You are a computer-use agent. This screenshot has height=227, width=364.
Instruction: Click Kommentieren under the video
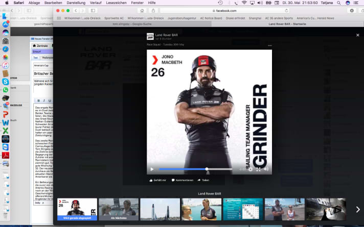(x=183, y=180)
